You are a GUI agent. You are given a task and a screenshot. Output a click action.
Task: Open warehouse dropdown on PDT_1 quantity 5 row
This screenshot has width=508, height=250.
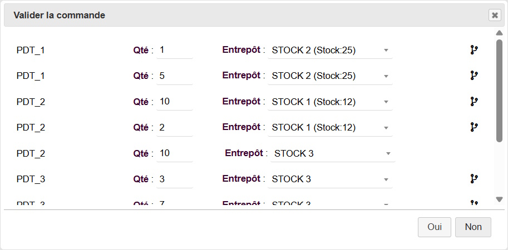point(330,76)
